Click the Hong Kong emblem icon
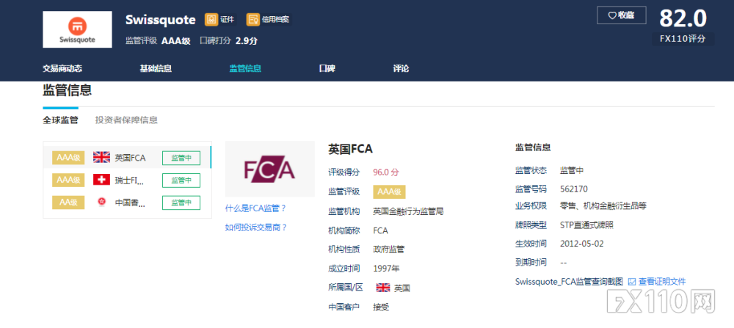 point(101,202)
